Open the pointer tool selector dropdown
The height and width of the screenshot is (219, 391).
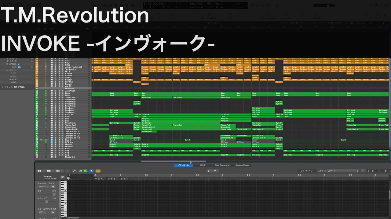coord(210,171)
